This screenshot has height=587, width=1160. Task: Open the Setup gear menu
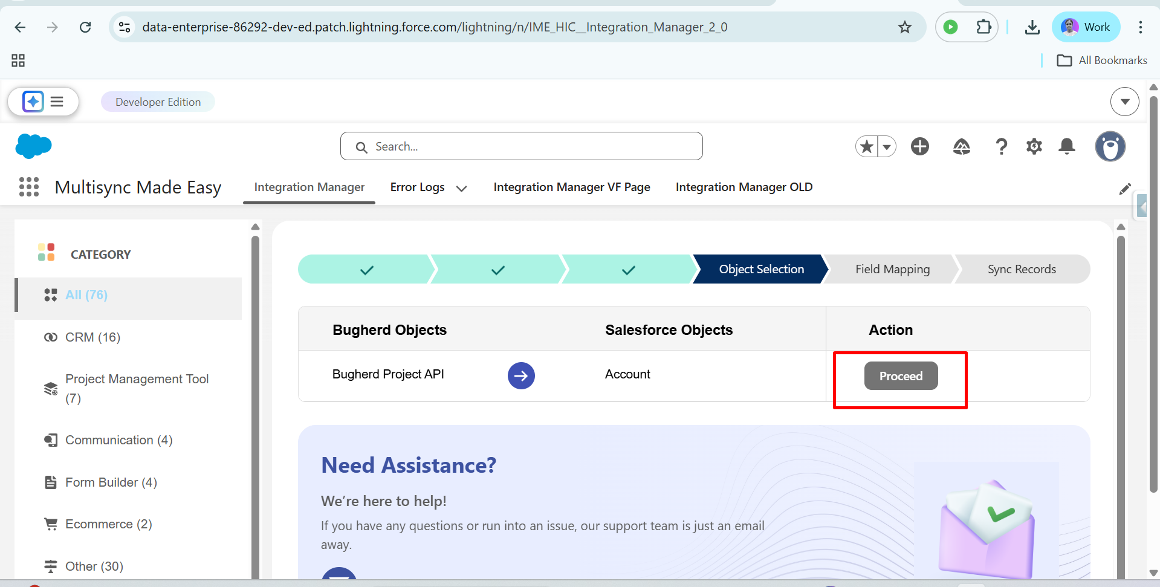(1034, 146)
